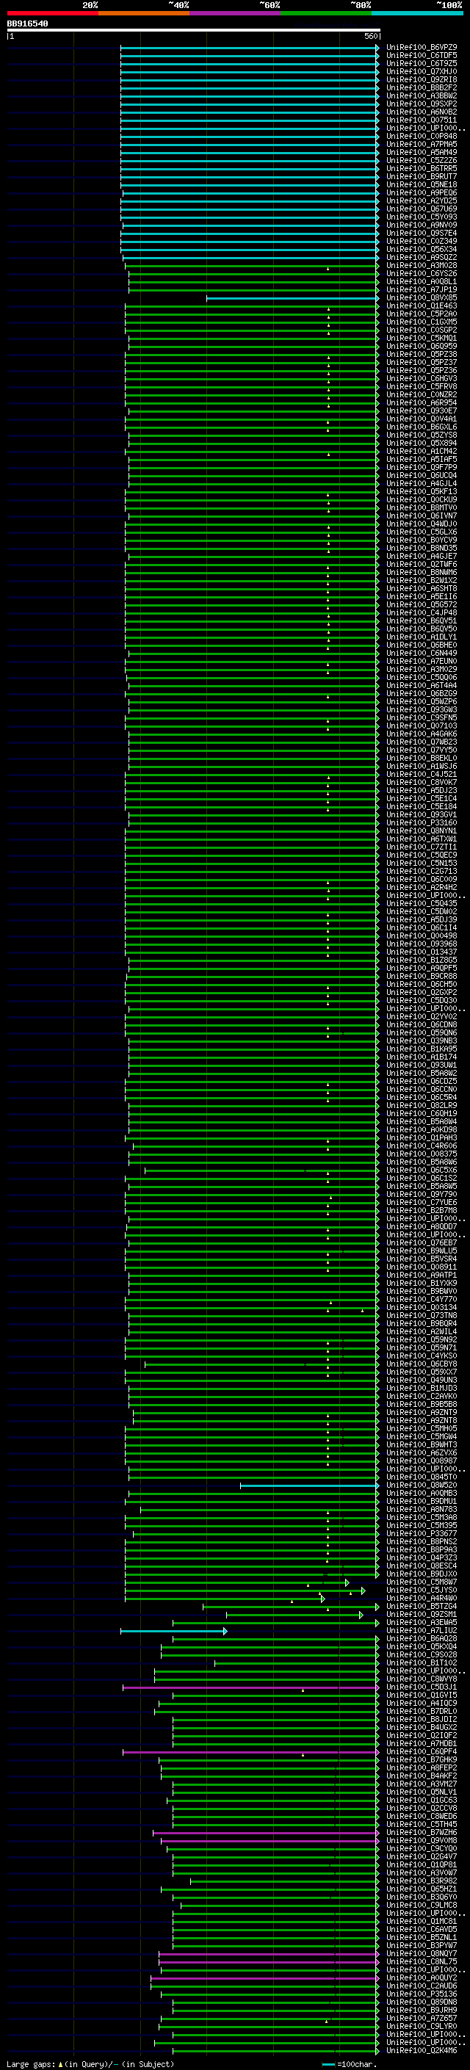
Task: Select hit label UniRef100_A3VM27
Action: (422, 1784)
